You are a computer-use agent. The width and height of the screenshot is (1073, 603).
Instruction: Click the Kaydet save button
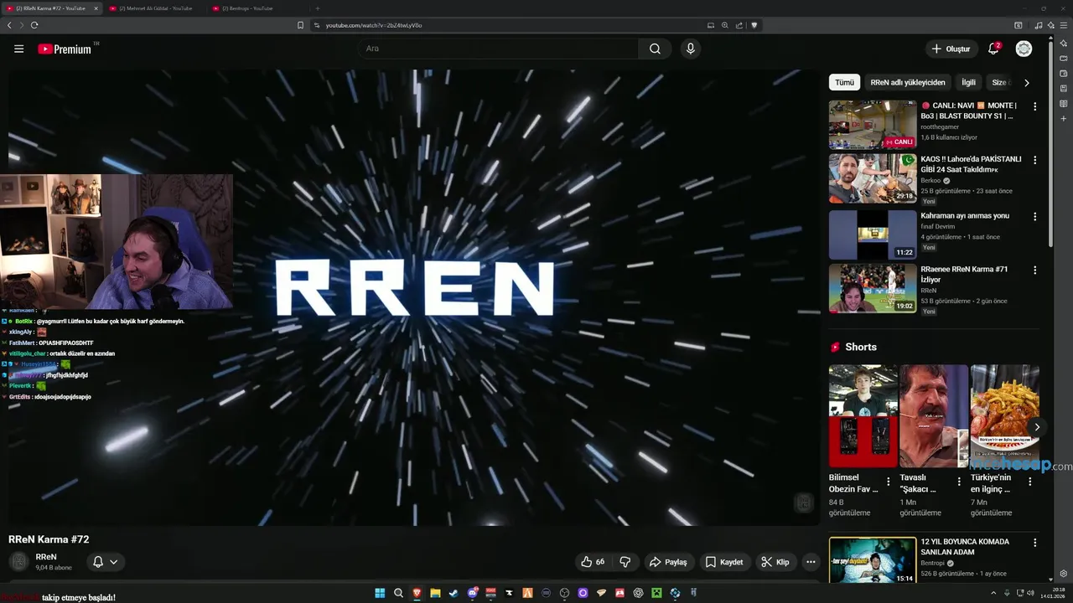tap(724, 562)
